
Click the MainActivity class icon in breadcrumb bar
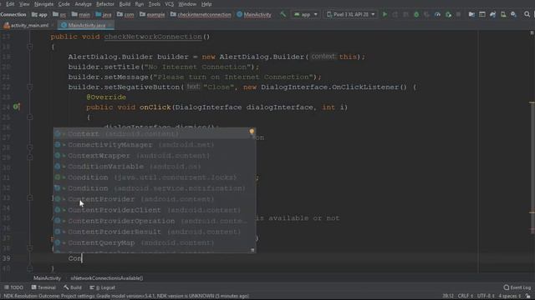240,14
